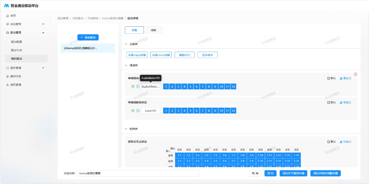Viewport: 369px width, 184px height.
Task: Click the 保存并同步到服务器 button
Action: pos(325,173)
